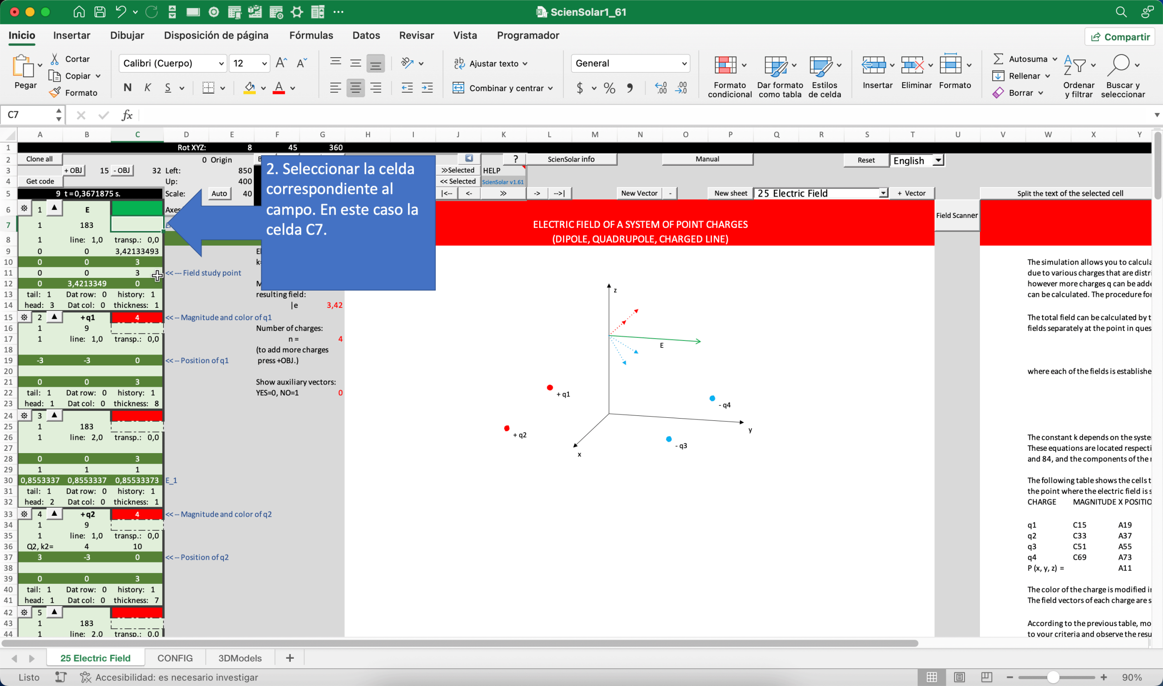This screenshot has width=1163, height=686.
Task: Click the Increase font size icon
Action: 281,63
